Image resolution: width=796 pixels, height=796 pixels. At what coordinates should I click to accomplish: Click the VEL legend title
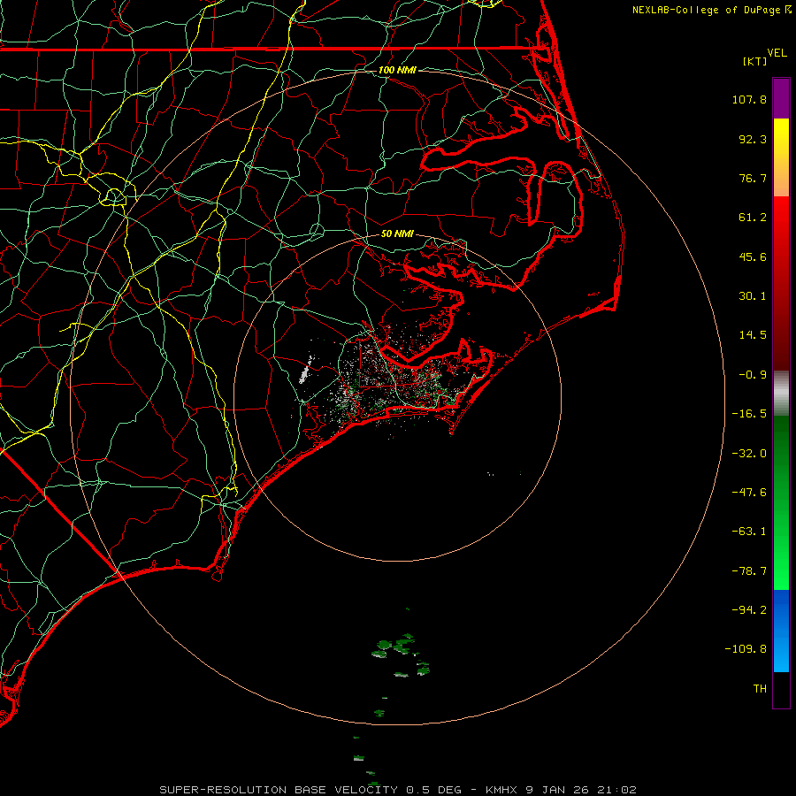777,53
